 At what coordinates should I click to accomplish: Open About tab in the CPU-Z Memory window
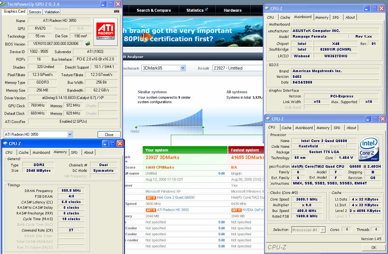(x=89, y=152)
